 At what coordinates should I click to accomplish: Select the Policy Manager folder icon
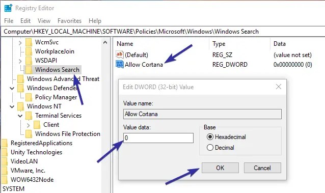29,97
